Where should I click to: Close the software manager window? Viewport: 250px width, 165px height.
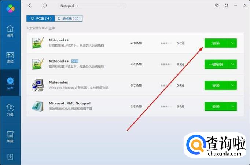pos(245,5)
